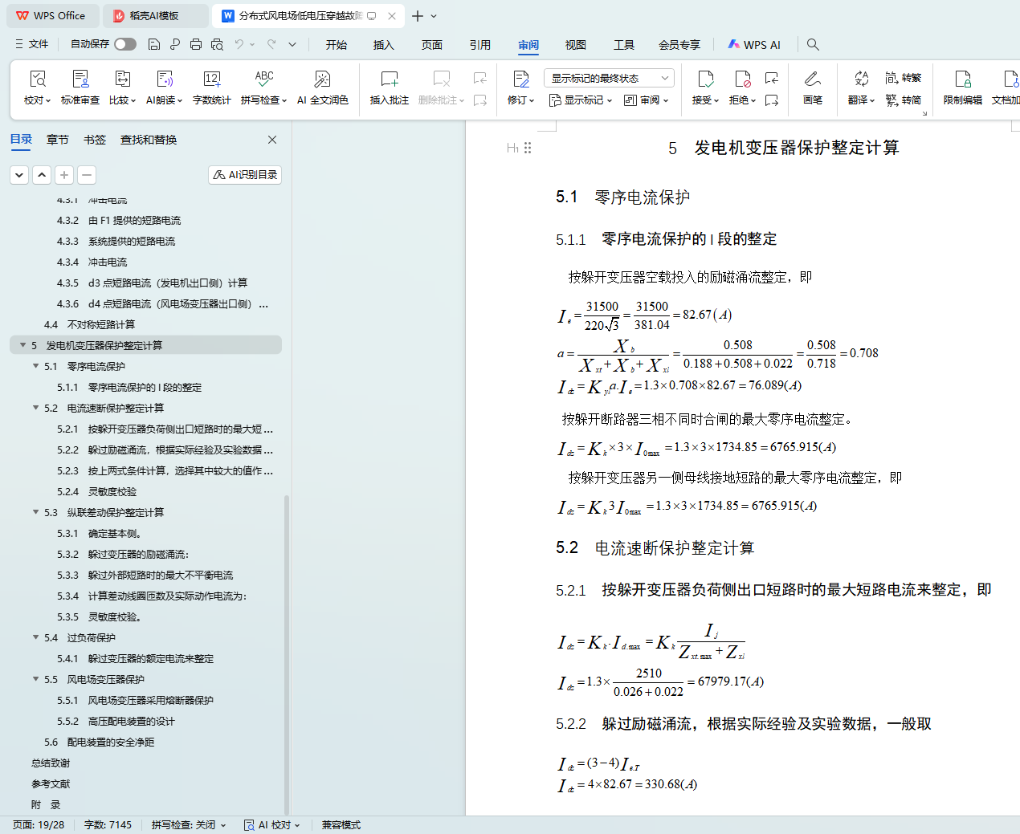Click the AI识别目录 button
The image size is (1020, 834).
[245, 174]
